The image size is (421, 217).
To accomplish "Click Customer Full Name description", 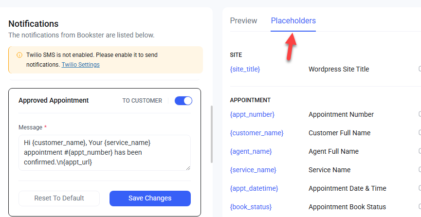I will click(x=339, y=133).
